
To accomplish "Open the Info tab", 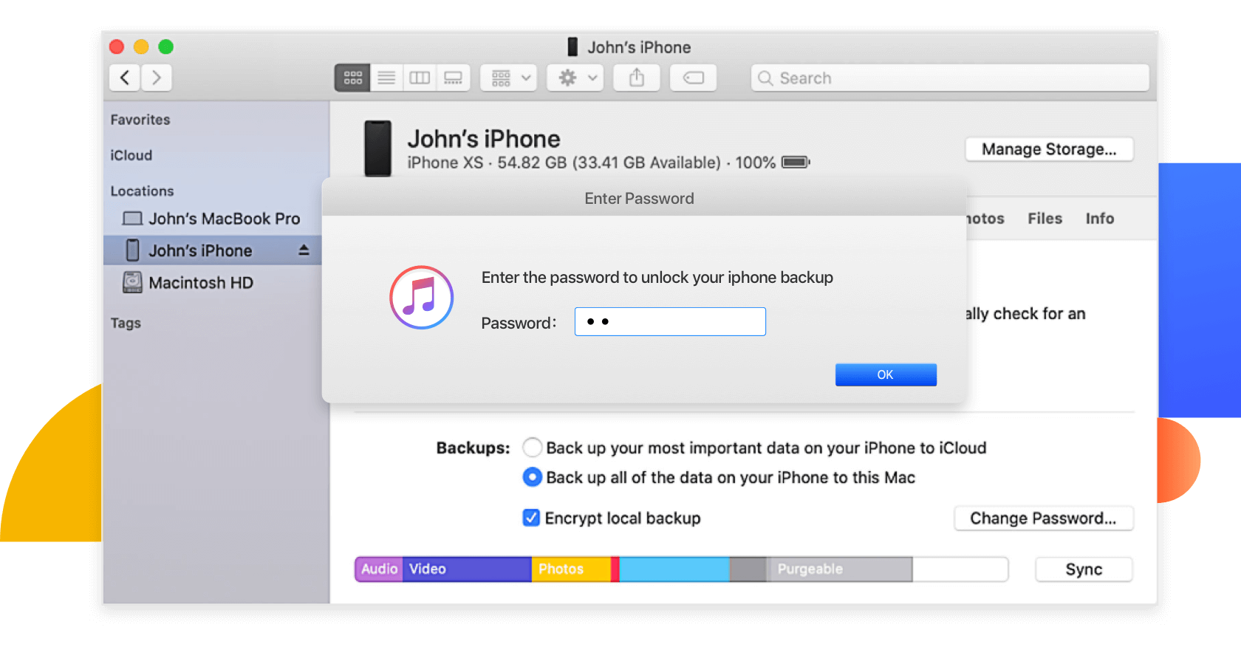I will (x=1099, y=219).
